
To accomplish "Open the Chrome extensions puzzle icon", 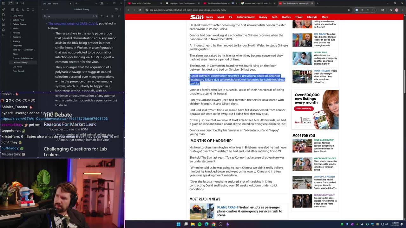I will pos(374,10).
